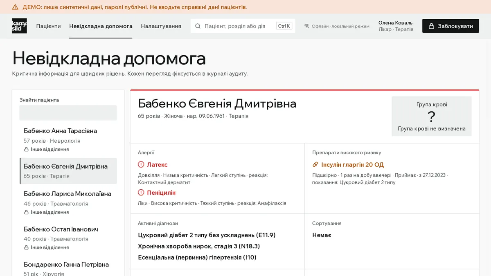
Task: Click the user profile Олена Коваль
Action: (395, 26)
